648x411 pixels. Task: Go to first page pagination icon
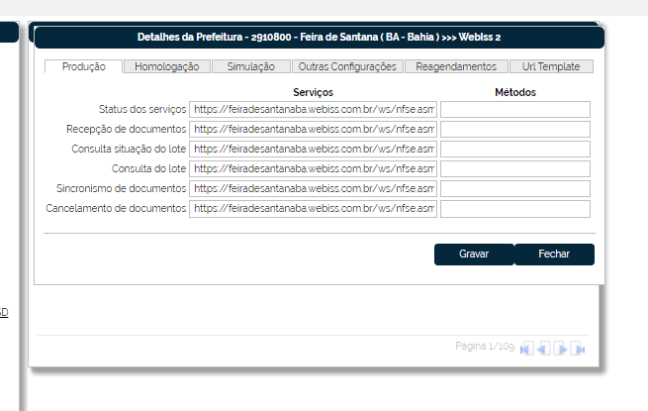(x=526, y=349)
